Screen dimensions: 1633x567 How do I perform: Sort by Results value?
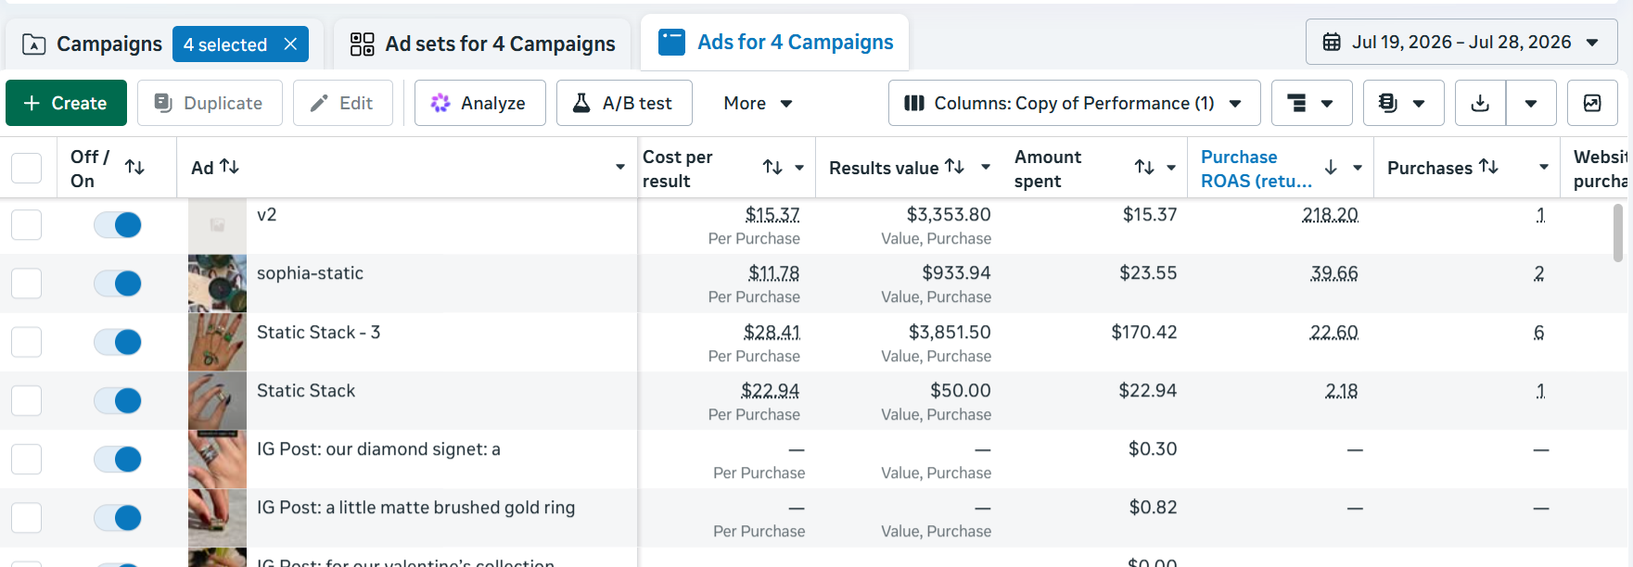[x=955, y=167]
